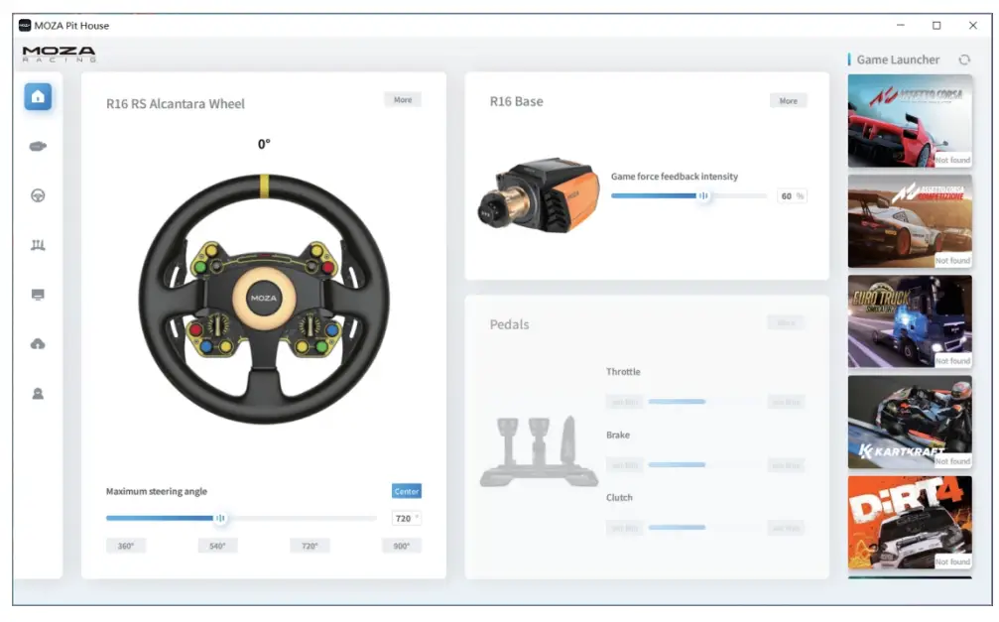Open More options for R16 RS Alcantara Wheel
Screen dimensions: 999x622
[403, 99]
